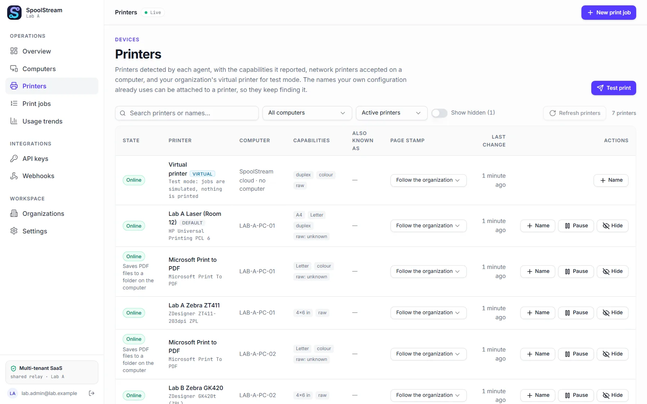Toggle the Show hidden switch
The image size is (647, 404).
pos(439,113)
